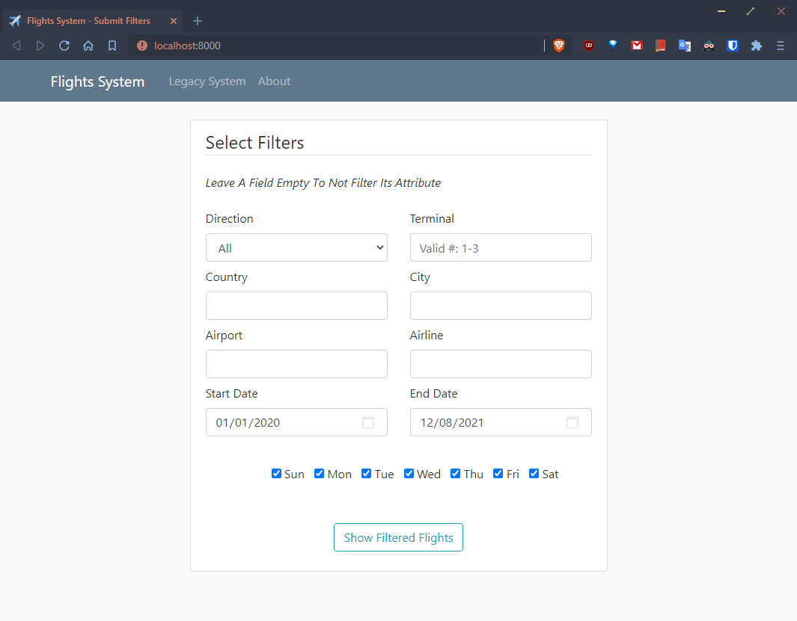The width and height of the screenshot is (797, 621).
Task: Reload the page with the refresh icon
Action: coord(64,46)
